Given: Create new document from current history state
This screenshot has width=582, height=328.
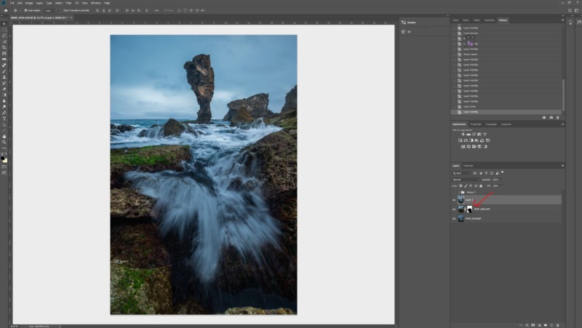Looking at the screenshot, I should 544,118.
